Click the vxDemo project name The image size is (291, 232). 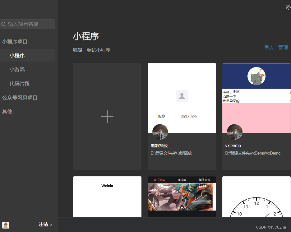[x=233, y=146]
